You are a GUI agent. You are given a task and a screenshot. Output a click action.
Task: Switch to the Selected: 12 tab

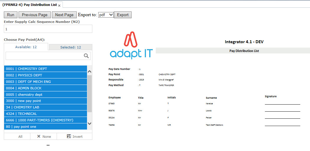click(70, 47)
